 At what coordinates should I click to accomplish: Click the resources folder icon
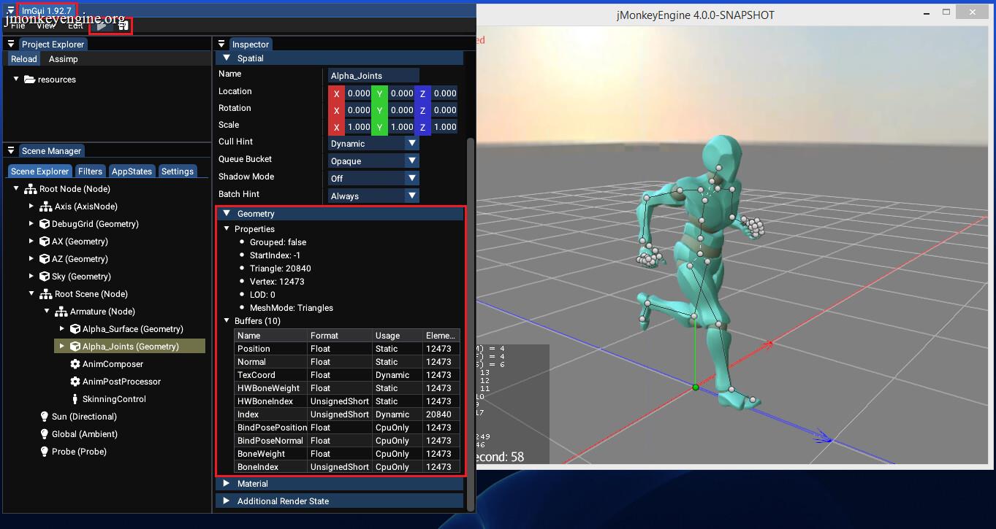pos(29,80)
